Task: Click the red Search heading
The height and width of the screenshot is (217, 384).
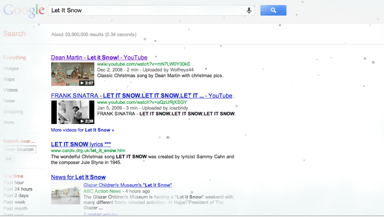Action: coord(14,34)
